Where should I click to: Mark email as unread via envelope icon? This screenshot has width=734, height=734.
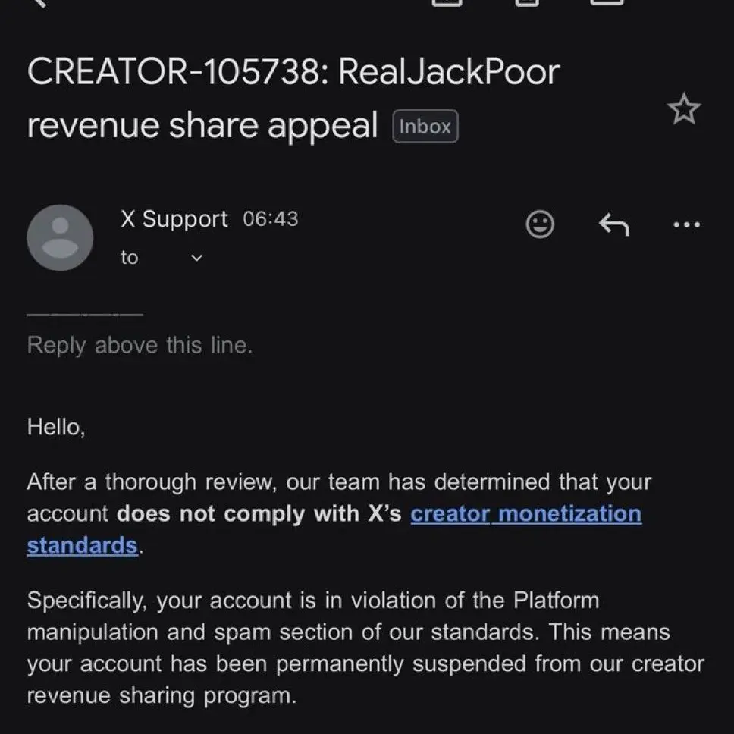pyautogui.click(x=607, y=2)
